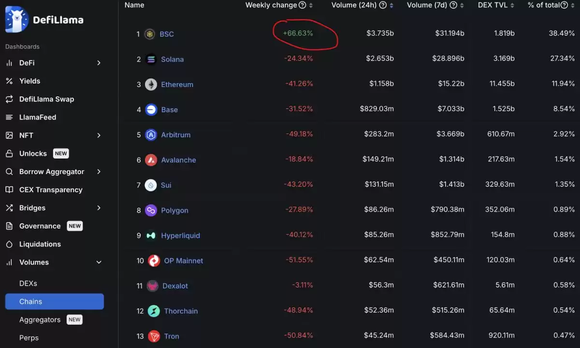Click the Weekly change help icon

(x=303, y=5)
